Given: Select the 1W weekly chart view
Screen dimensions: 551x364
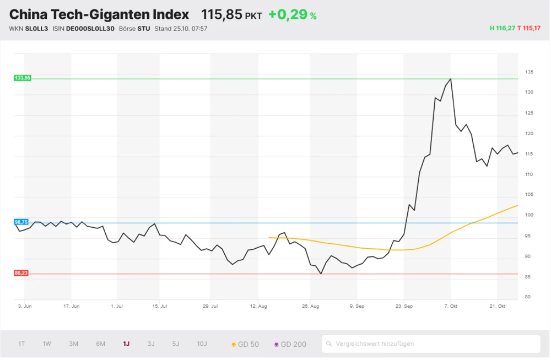Looking at the screenshot, I should coord(46,344).
